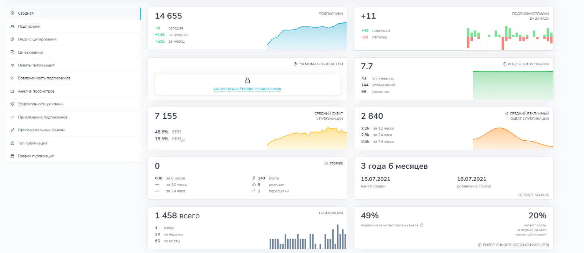
Task: Click the График публикаций calendar icon
Action: point(12,156)
